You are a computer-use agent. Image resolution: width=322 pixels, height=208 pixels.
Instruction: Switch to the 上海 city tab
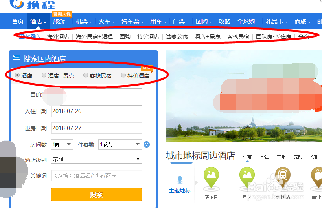[264, 157]
